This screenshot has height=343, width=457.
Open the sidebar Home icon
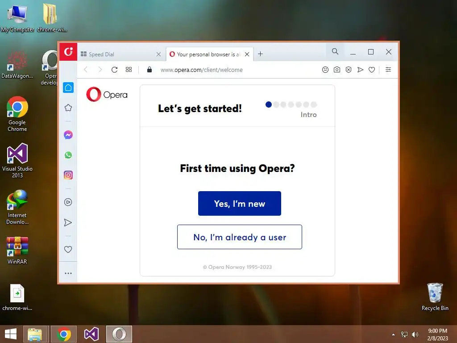[68, 88]
